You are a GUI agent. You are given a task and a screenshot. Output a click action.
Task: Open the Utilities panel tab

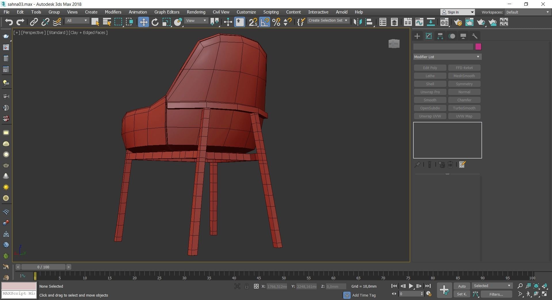pyautogui.click(x=475, y=36)
